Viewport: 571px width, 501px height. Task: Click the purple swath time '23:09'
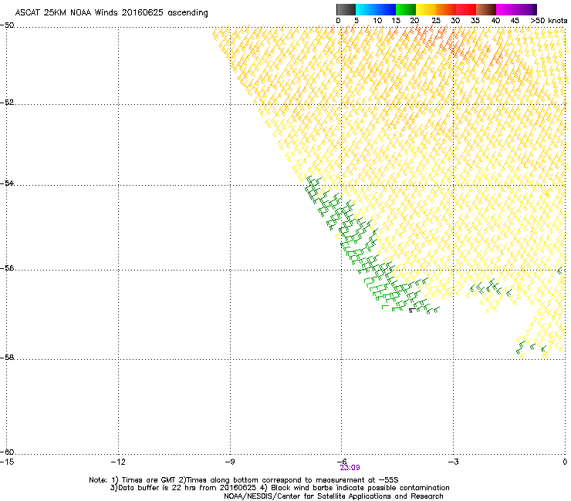(x=350, y=468)
